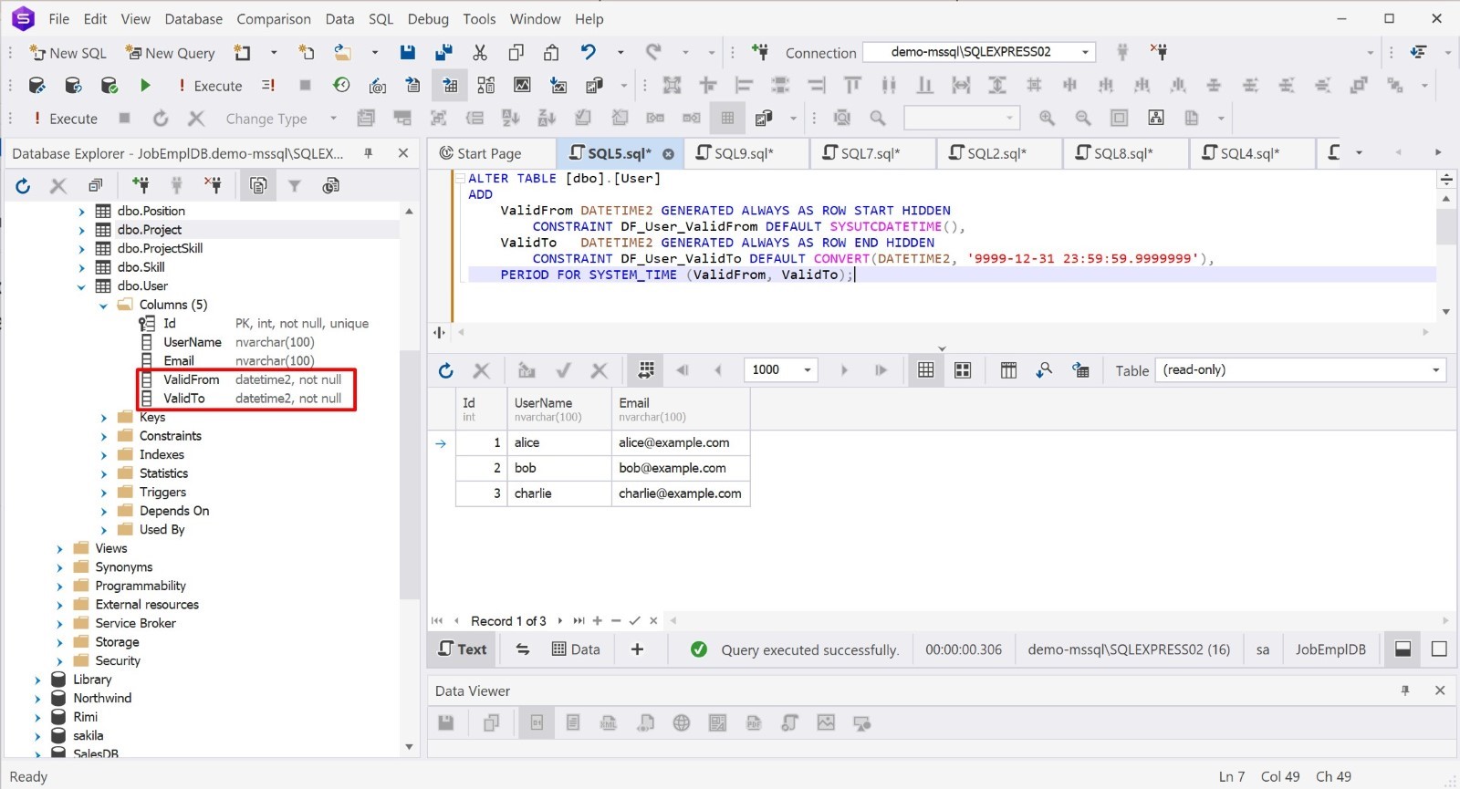Expand the Views folder
This screenshot has height=789, width=1460.
[x=59, y=549]
